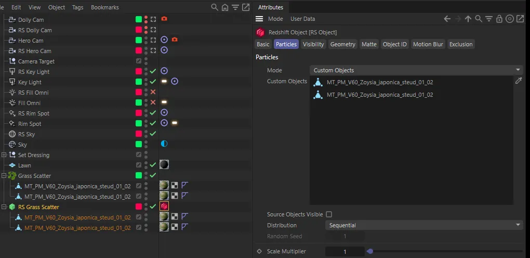Click the Custom Objects eyedropper picker
The image size is (530, 258).
pos(519,81)
